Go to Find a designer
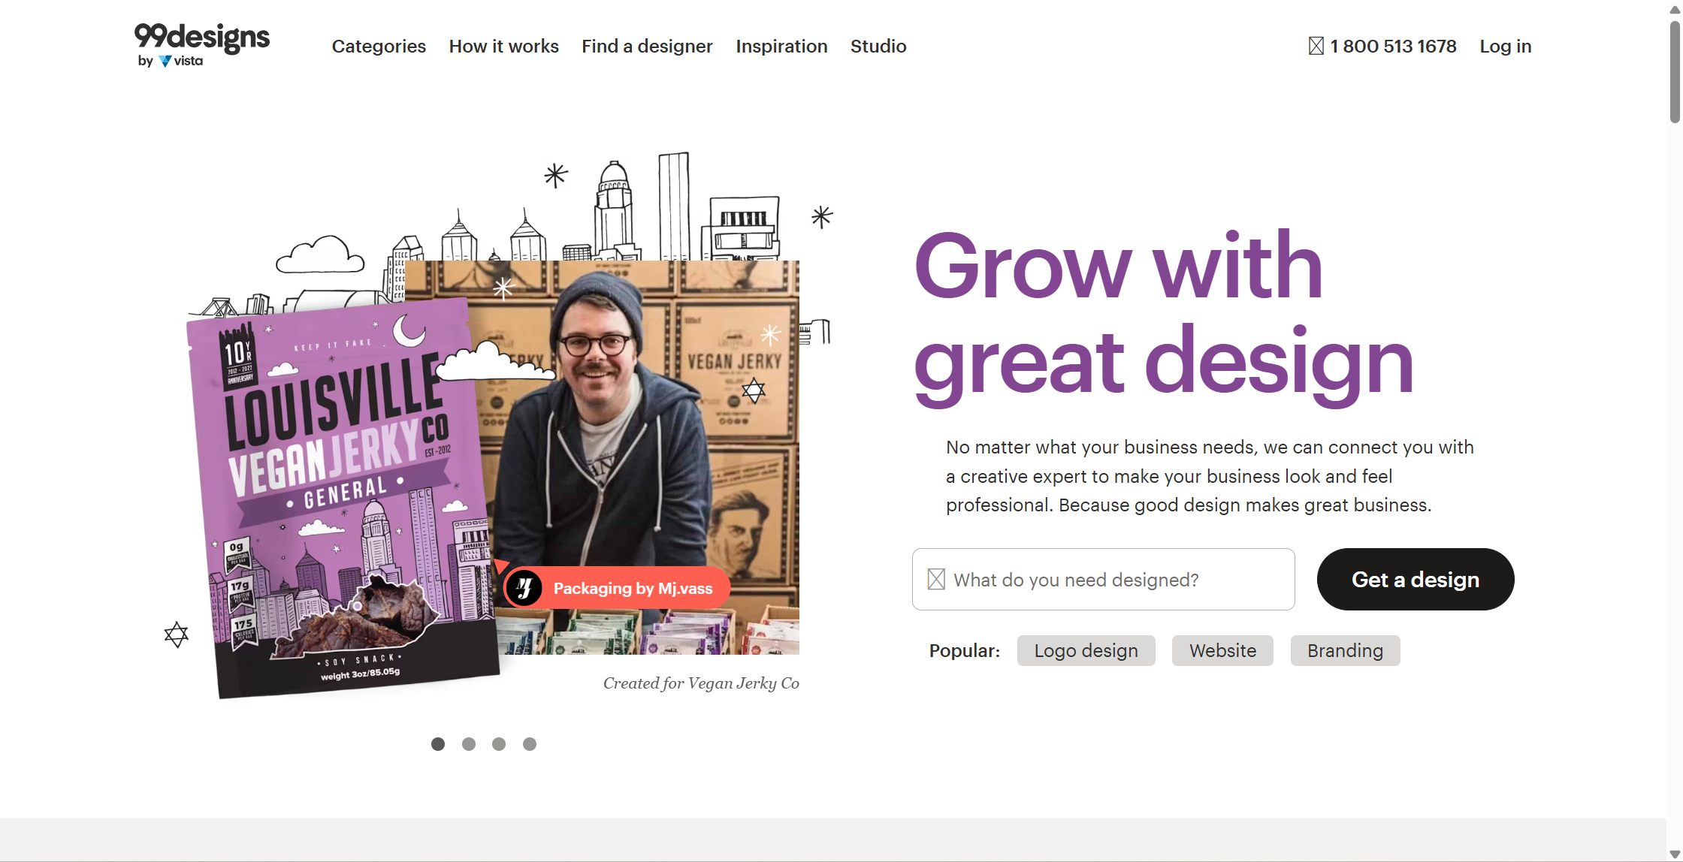Screen dimensions: 1683x862 tap(647, 47)
